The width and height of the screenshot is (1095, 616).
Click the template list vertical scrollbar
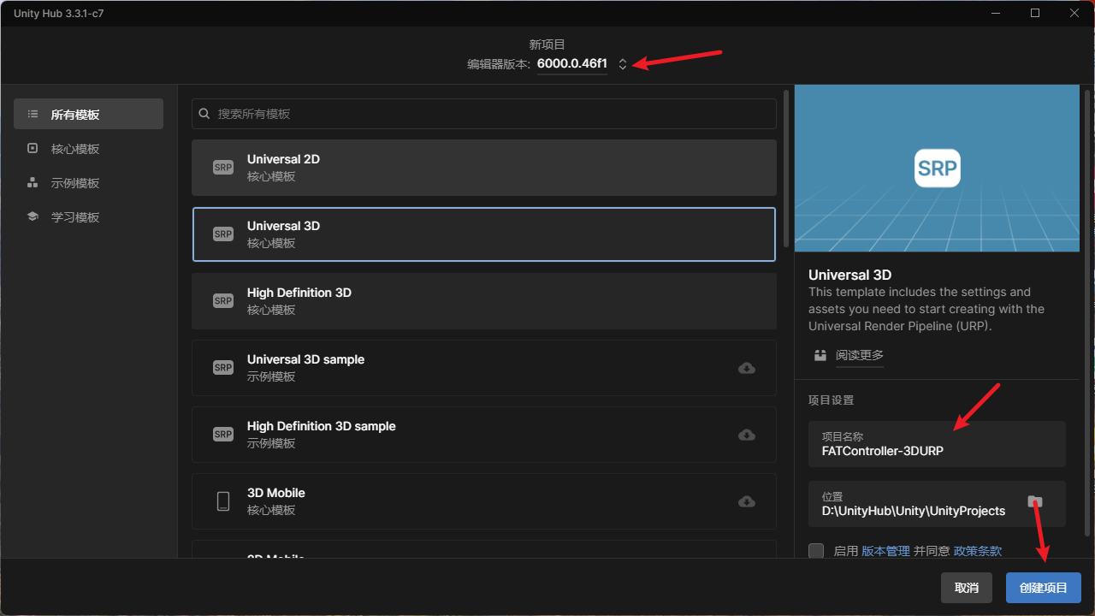(x=785, y=167)
